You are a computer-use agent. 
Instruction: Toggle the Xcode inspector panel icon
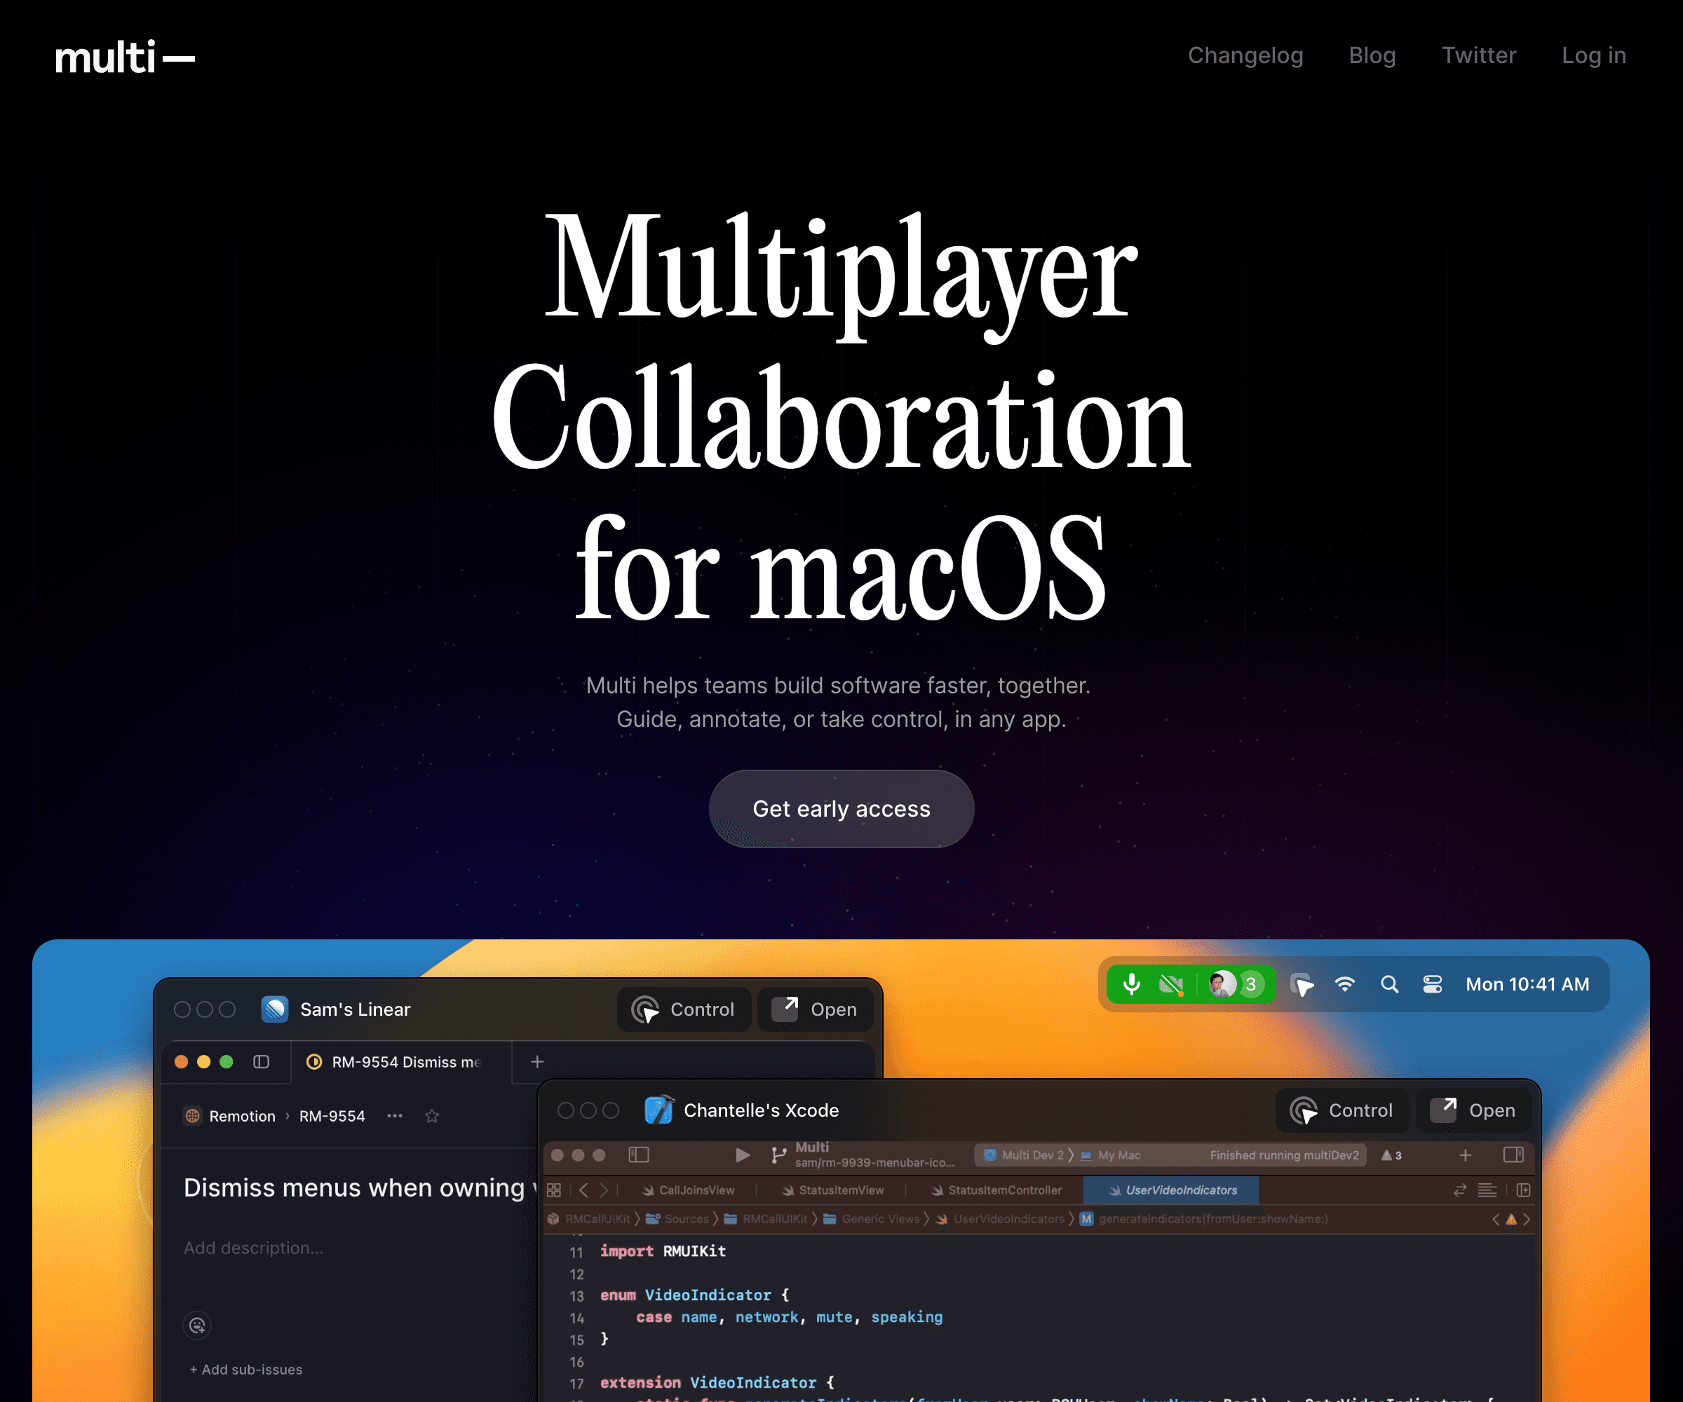pyautogui.click(x=1513, y=1155)
